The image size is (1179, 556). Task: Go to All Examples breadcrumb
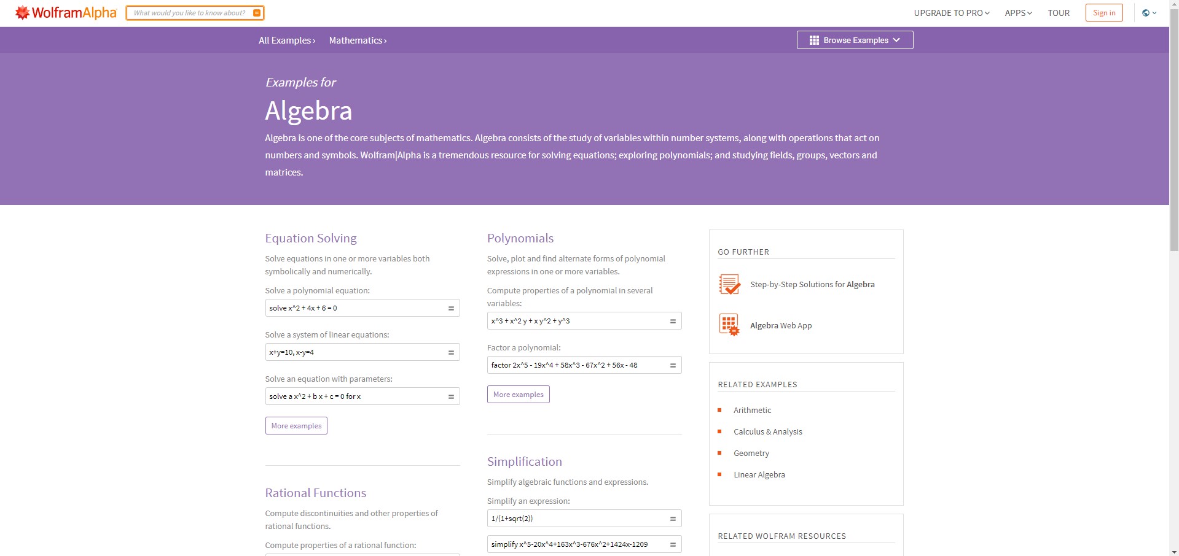click(x=287, y=41)
